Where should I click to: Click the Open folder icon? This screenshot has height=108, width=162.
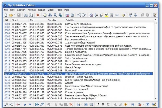11,15
